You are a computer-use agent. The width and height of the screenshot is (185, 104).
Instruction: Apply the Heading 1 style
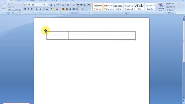[x=119, y=7]
